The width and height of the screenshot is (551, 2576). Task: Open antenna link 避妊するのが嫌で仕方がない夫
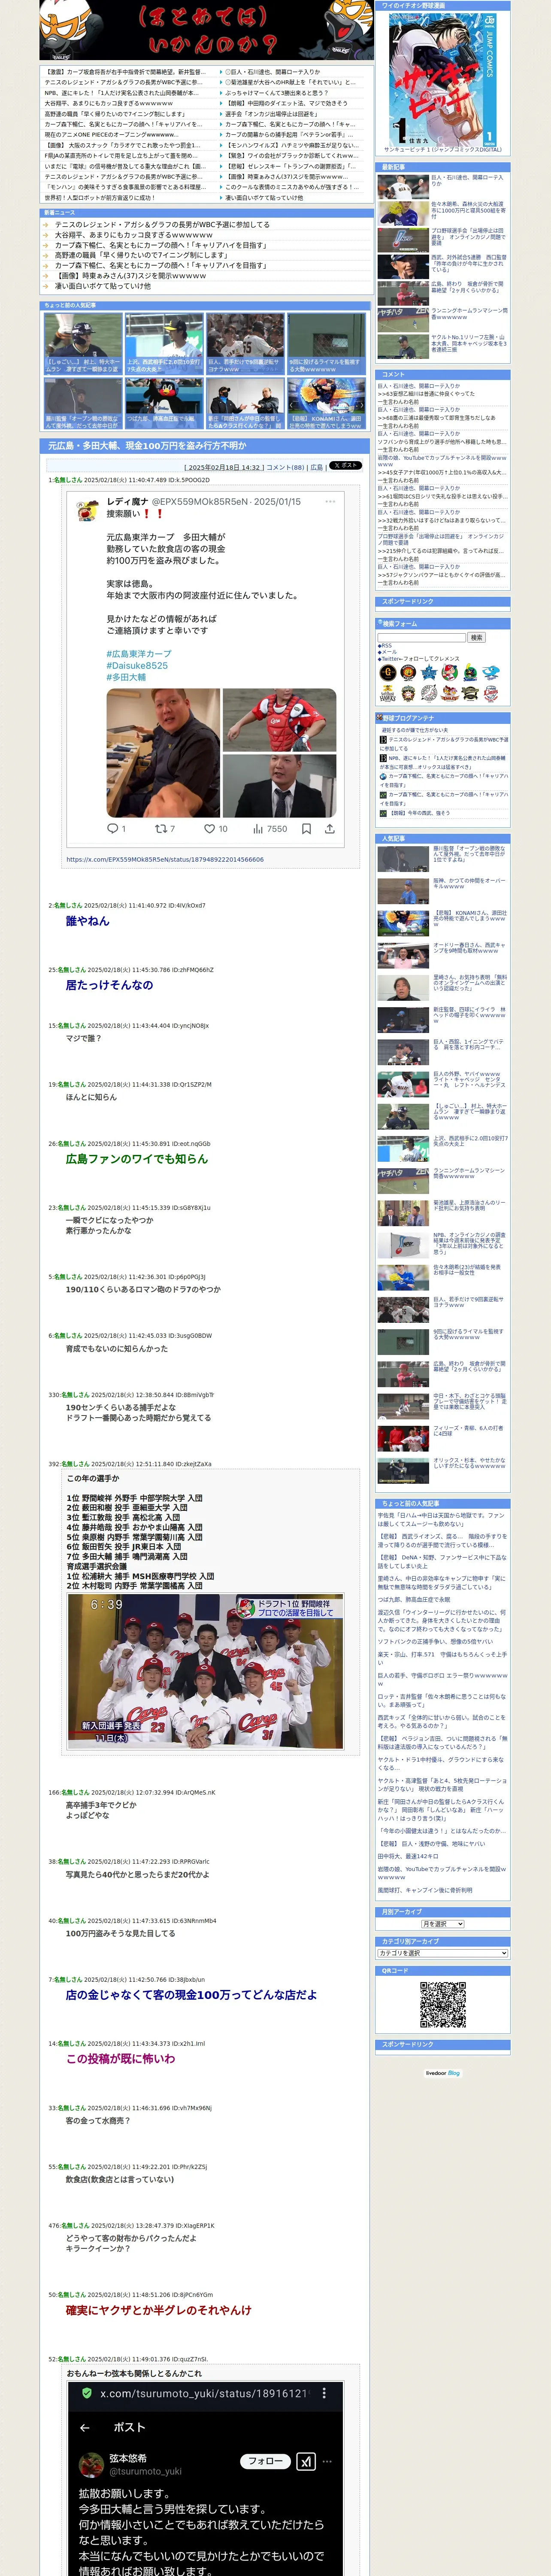pyautogui.click(x=415, y=730)
